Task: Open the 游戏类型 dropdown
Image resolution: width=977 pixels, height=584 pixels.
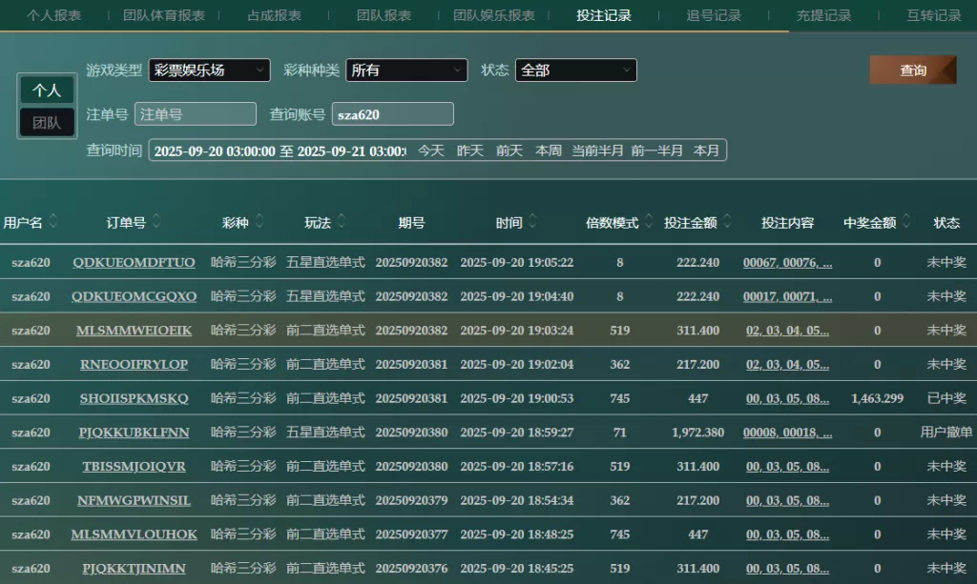Action: click(x=209, y=70)
